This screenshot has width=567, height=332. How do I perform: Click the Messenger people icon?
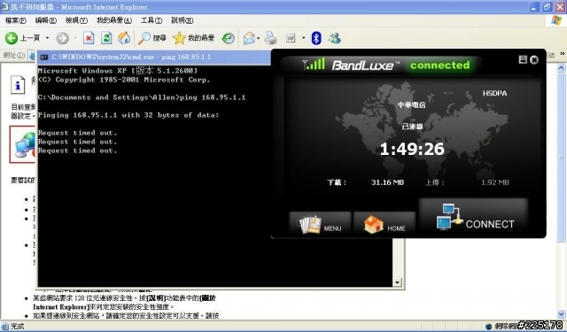click(335, 38)
